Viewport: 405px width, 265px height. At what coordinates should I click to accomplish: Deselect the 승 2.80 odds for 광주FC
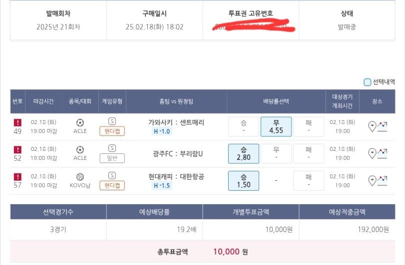pyautogui.click(x=244, y=153)
